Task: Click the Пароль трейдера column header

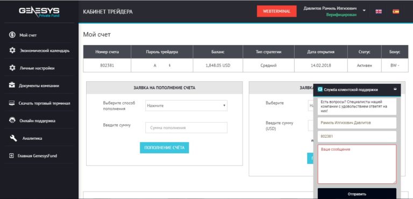Action: click(162, 52)
